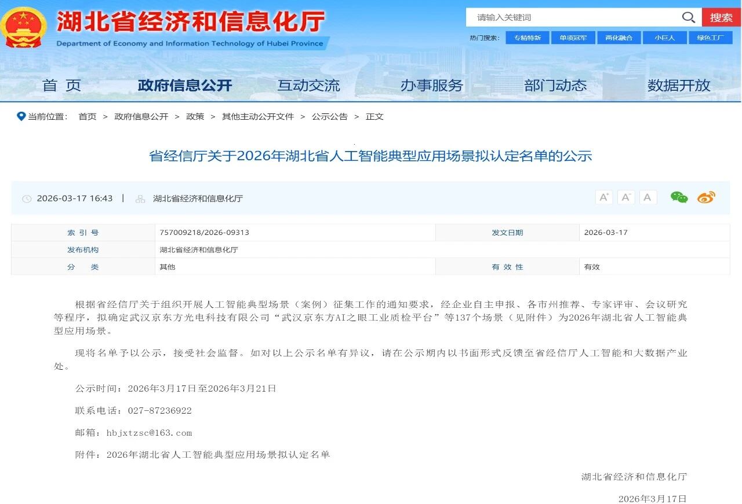Open 公示公告 breadcrumb link
Viewport: 742px width, 504px height.
[330, 116]
